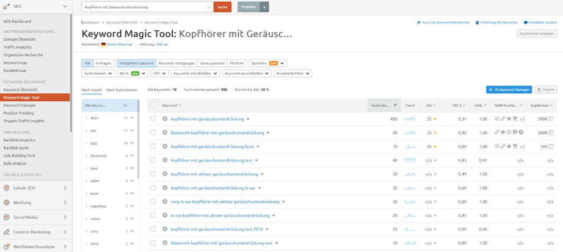This screenshot has width=563, height=252.
Task: Open SERP snapshot icon next to 398K results
Action: coord(551,119)
